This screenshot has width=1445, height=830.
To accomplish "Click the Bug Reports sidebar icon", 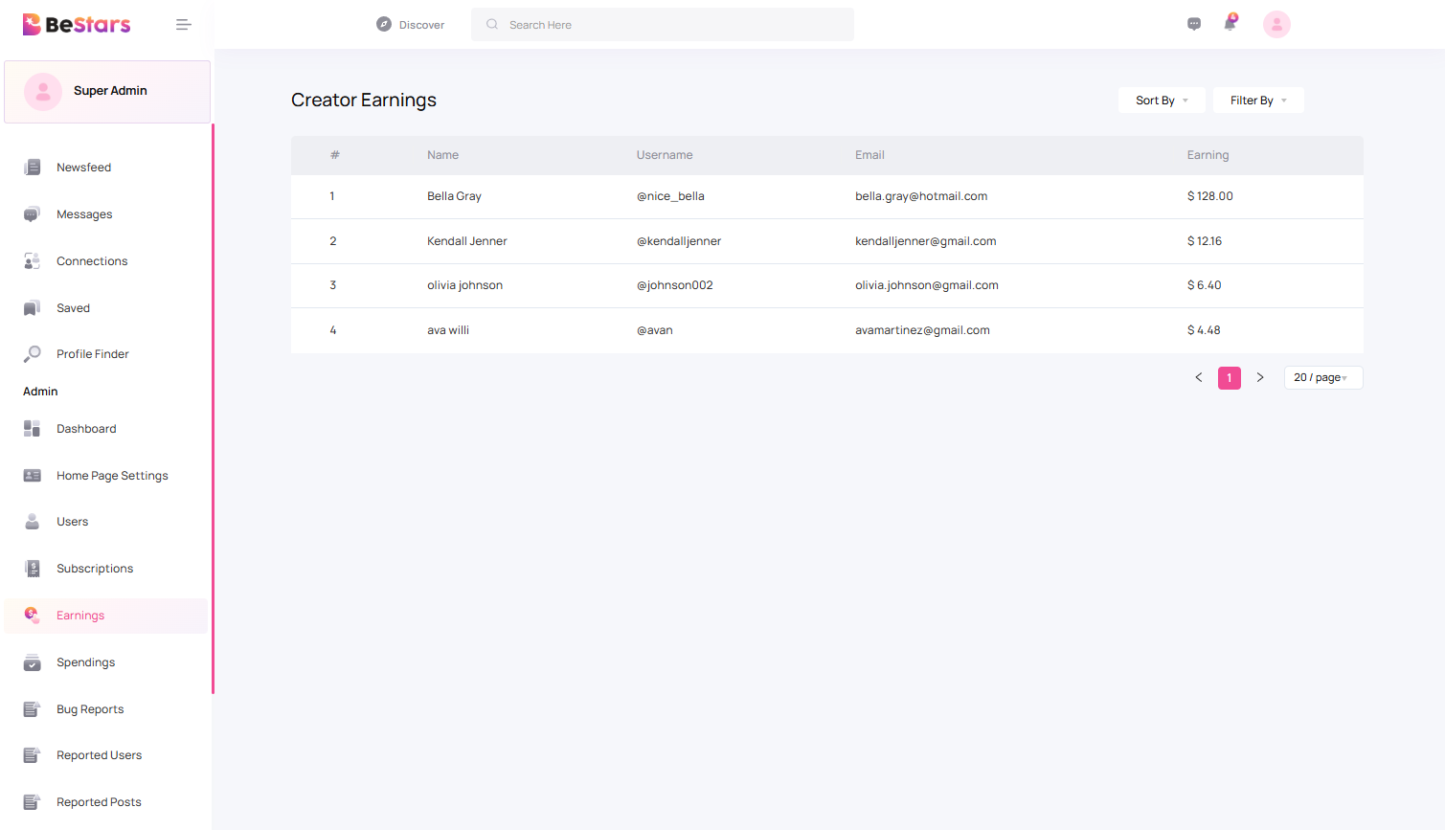I will click(33, 709).
